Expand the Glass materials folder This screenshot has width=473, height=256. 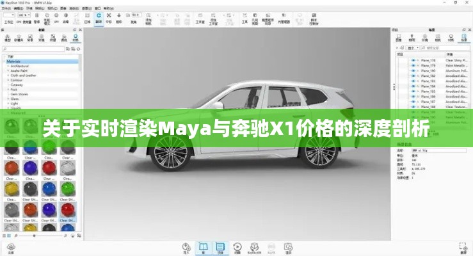tap(8, 99)
